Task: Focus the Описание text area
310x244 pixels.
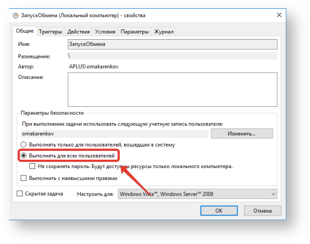Action: point(173,89)
